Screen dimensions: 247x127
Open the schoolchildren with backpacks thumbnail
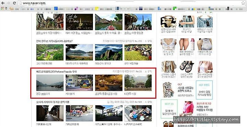click(x=79, y=113)
